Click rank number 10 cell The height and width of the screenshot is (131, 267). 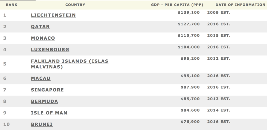[6, 124]
